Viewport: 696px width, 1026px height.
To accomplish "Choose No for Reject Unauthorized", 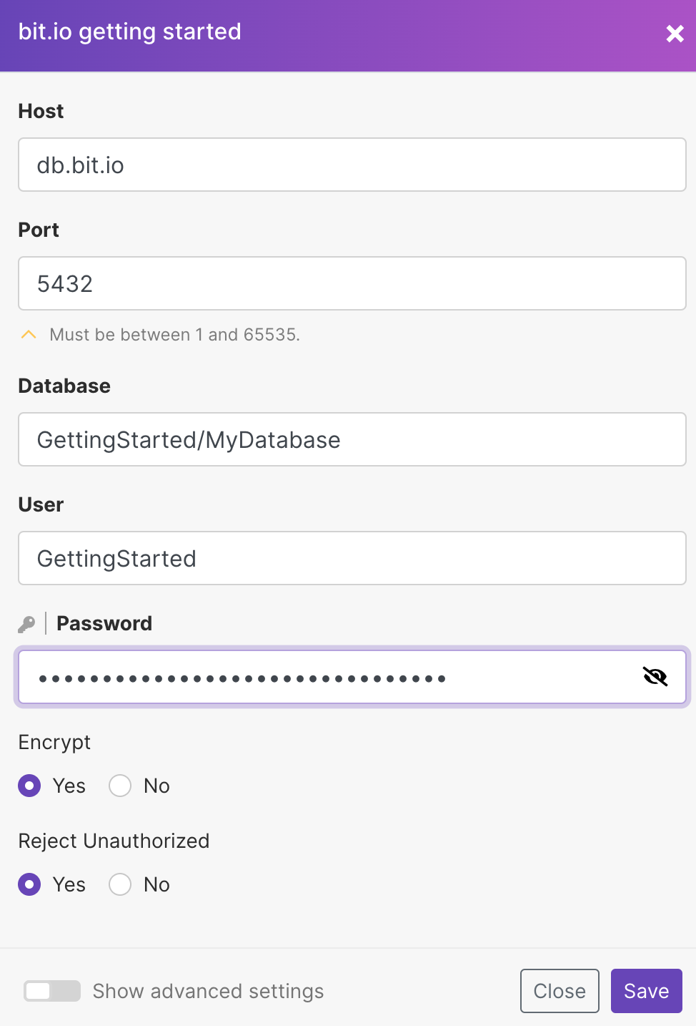I will 120,884.
